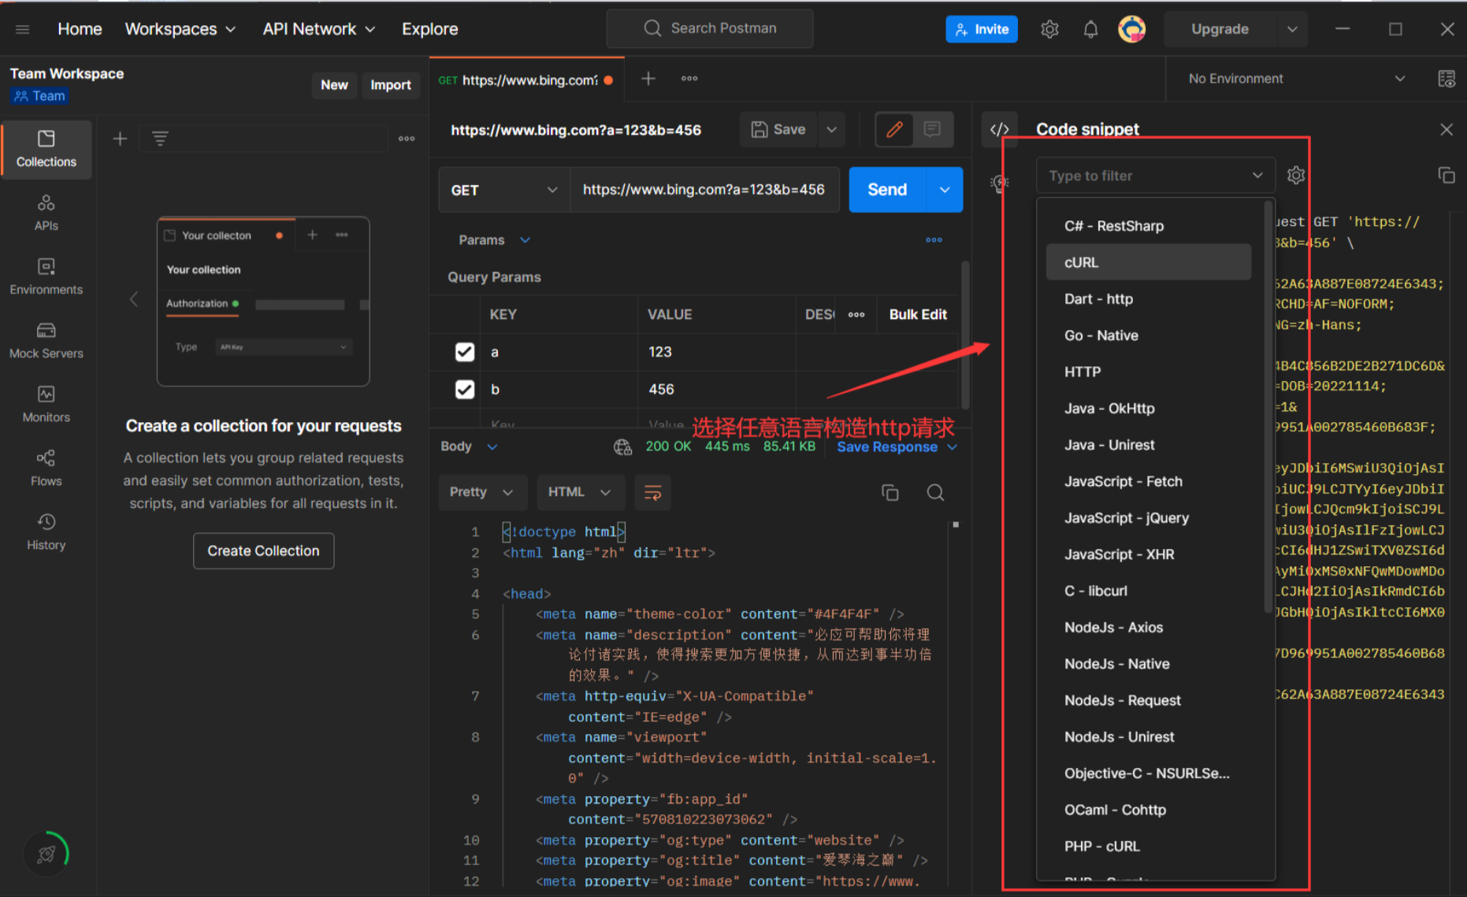Uncheck the query param 'b' checkbox
Viewport: 1467px width, 897px height.
tap(465, 389)
